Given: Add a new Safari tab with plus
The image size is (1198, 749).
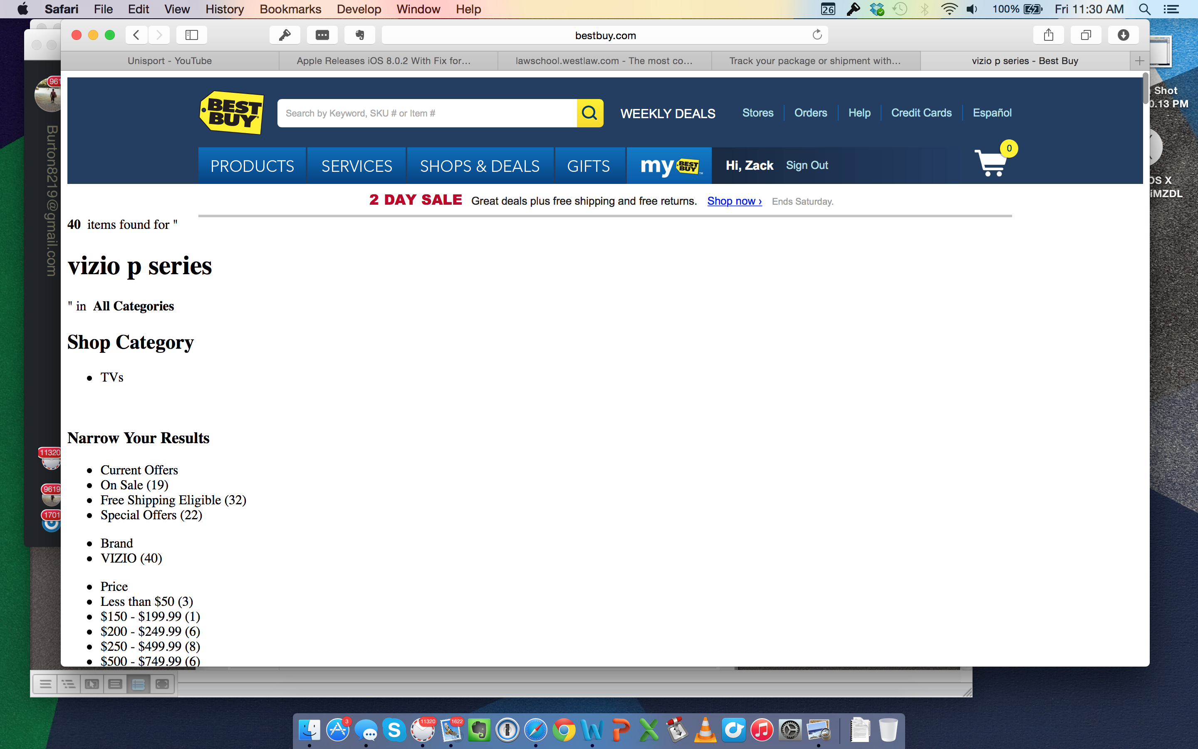Looking at the screenshot, I should coord(1140,61).
